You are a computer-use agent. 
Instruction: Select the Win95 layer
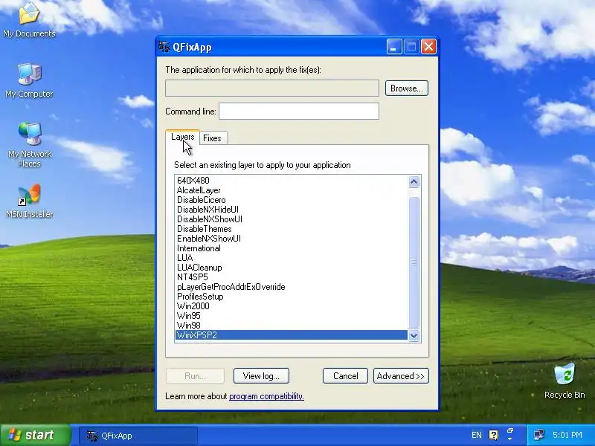click(x=292, y=316)
